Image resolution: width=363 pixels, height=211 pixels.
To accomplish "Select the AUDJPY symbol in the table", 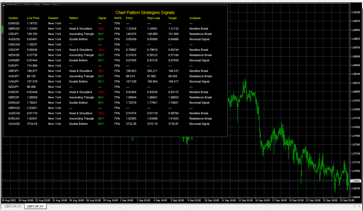I will pos(14,76).
